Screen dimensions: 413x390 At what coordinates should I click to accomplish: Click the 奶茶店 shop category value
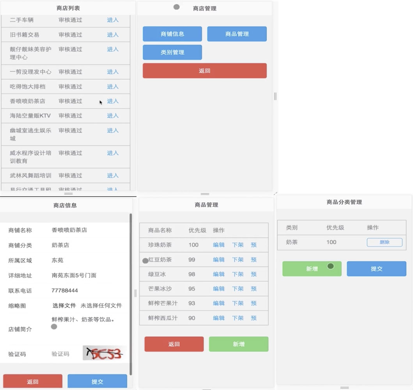(60, 245)
